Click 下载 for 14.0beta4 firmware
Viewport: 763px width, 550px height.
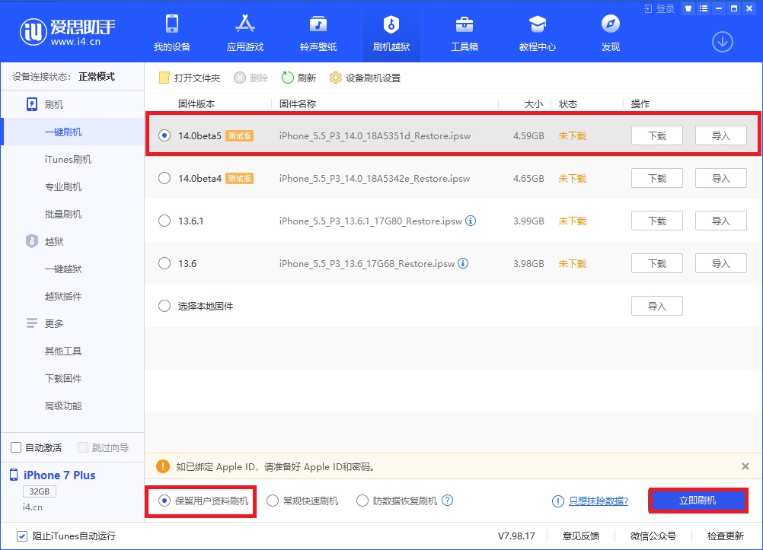[657, 179]
